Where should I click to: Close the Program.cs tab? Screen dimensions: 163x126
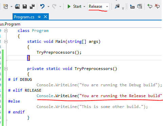45,17
